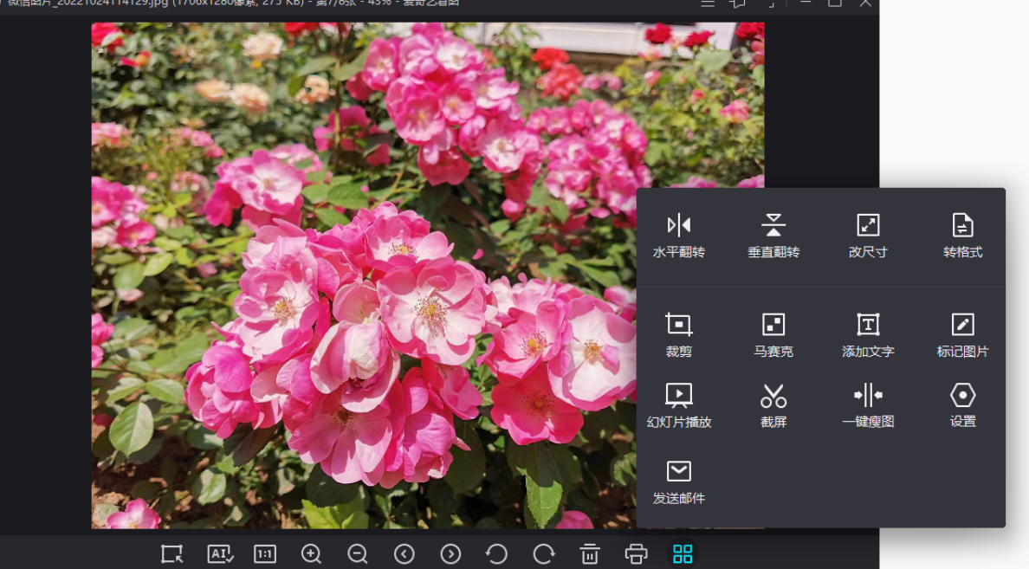The width and height of the screenshot is (1029, 569).
Task: Flip image horizontally with 水平翻转
Action: coord(678,236)
